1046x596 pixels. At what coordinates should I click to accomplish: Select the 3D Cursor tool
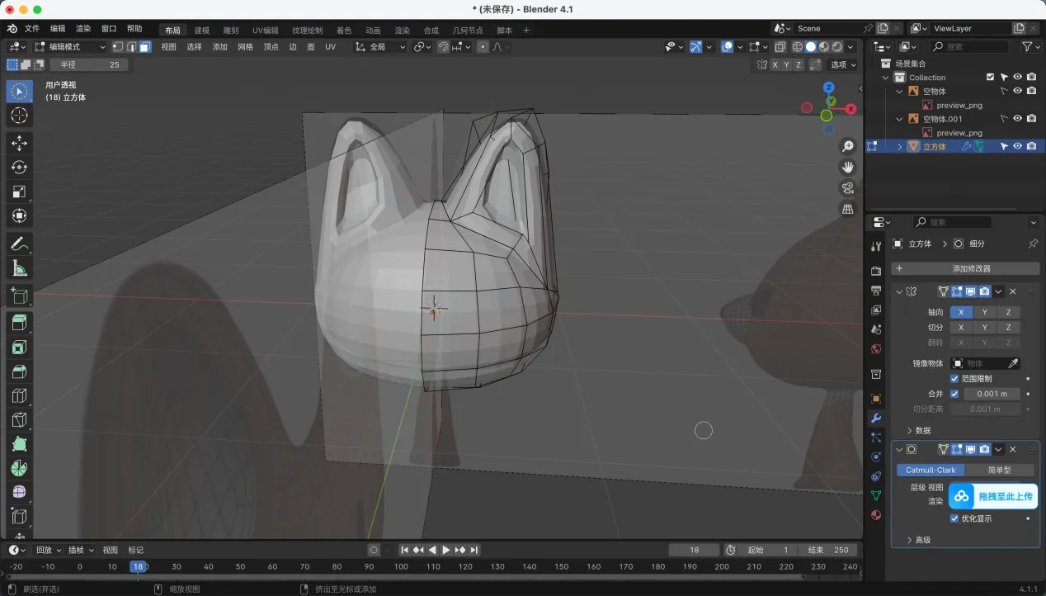[x=20, y=116]
